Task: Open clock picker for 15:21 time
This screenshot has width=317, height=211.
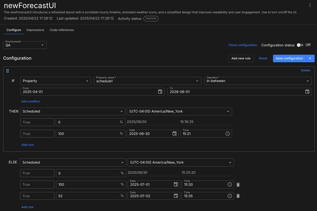Action: 228,134
